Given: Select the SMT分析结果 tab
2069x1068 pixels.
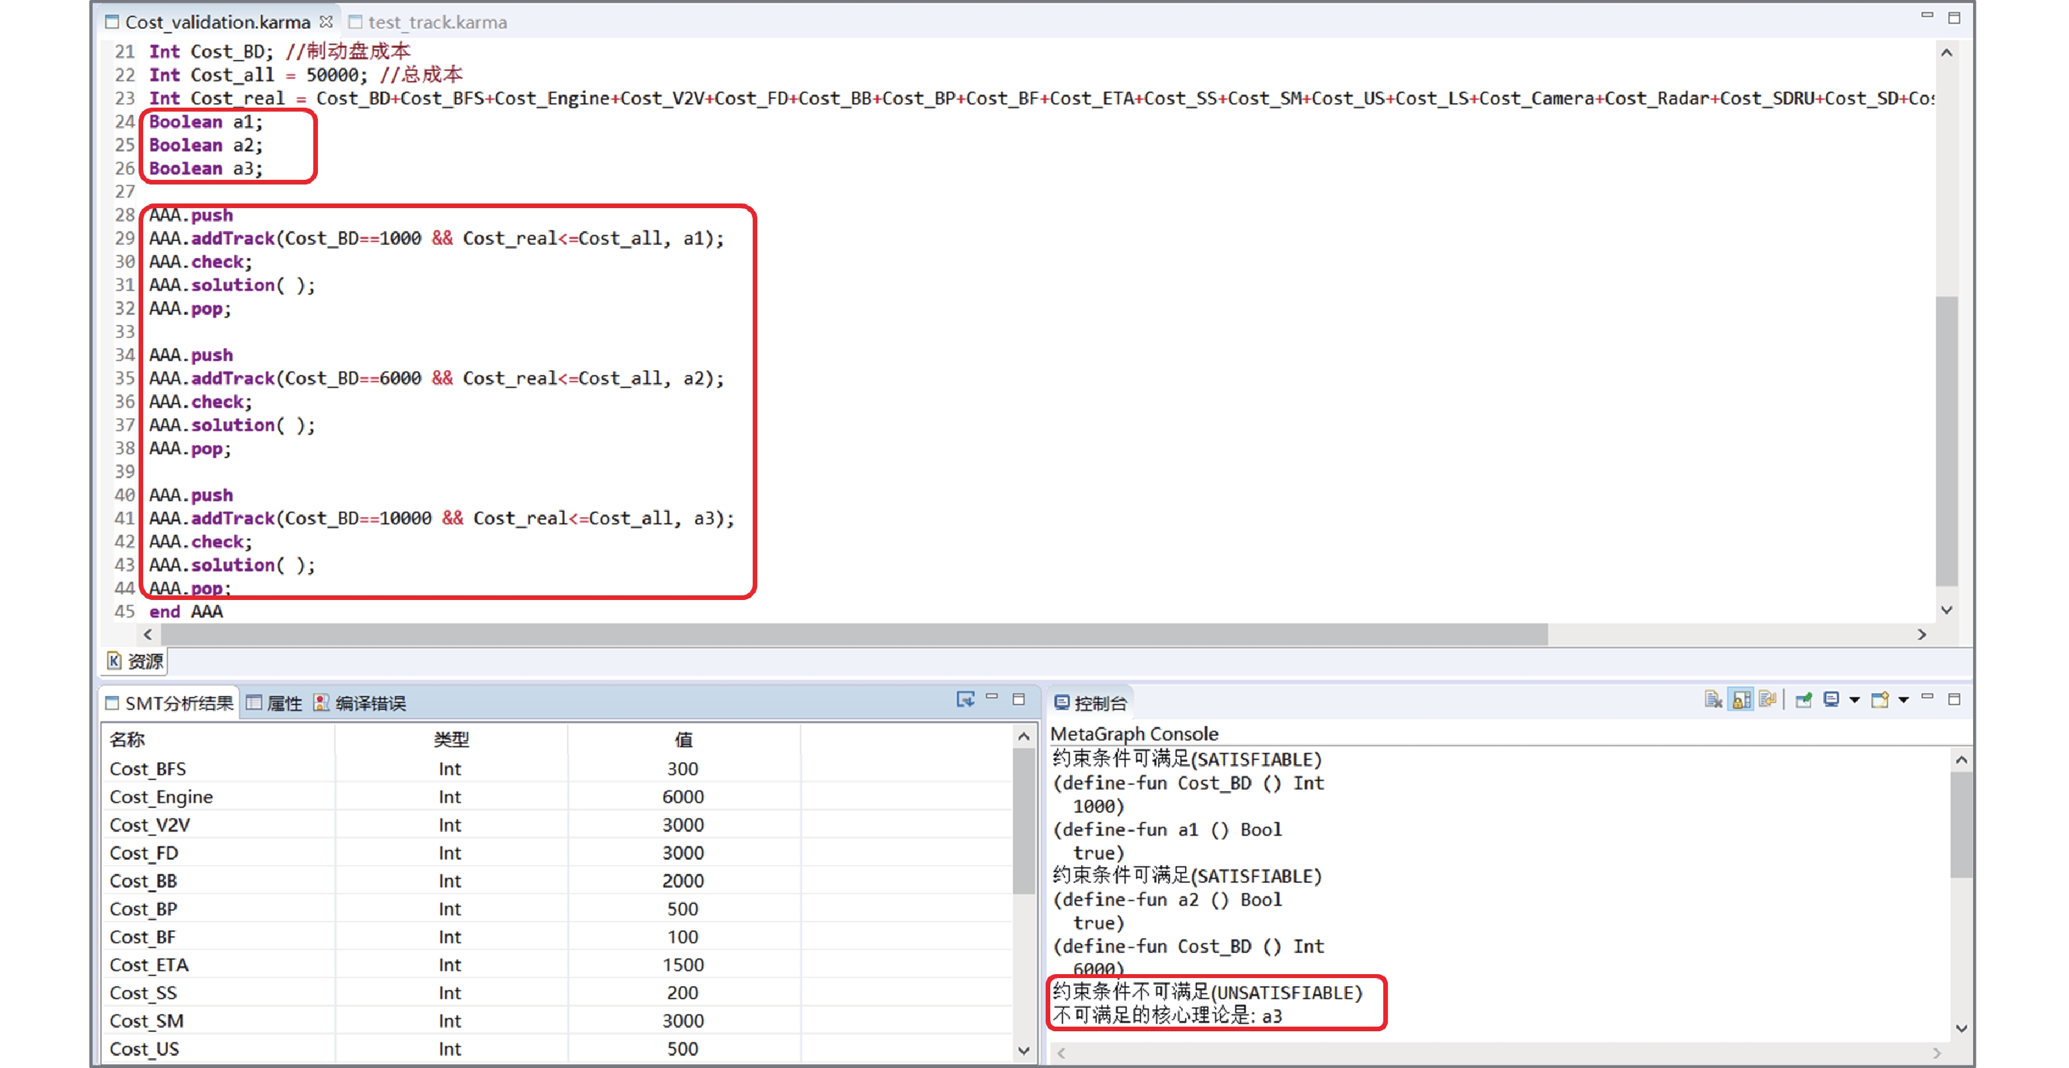Looking at the screenshot, I should point(169,704).
